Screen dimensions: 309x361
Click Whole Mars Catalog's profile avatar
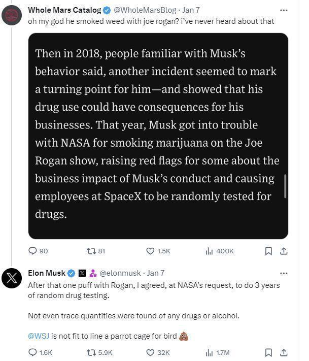tap(11, 15)
